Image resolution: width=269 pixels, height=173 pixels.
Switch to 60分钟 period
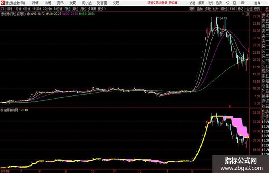pos(58,9)
